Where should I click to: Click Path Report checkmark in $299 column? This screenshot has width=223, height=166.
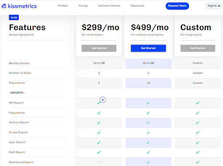pyautogui.click(x=99, y=152)
